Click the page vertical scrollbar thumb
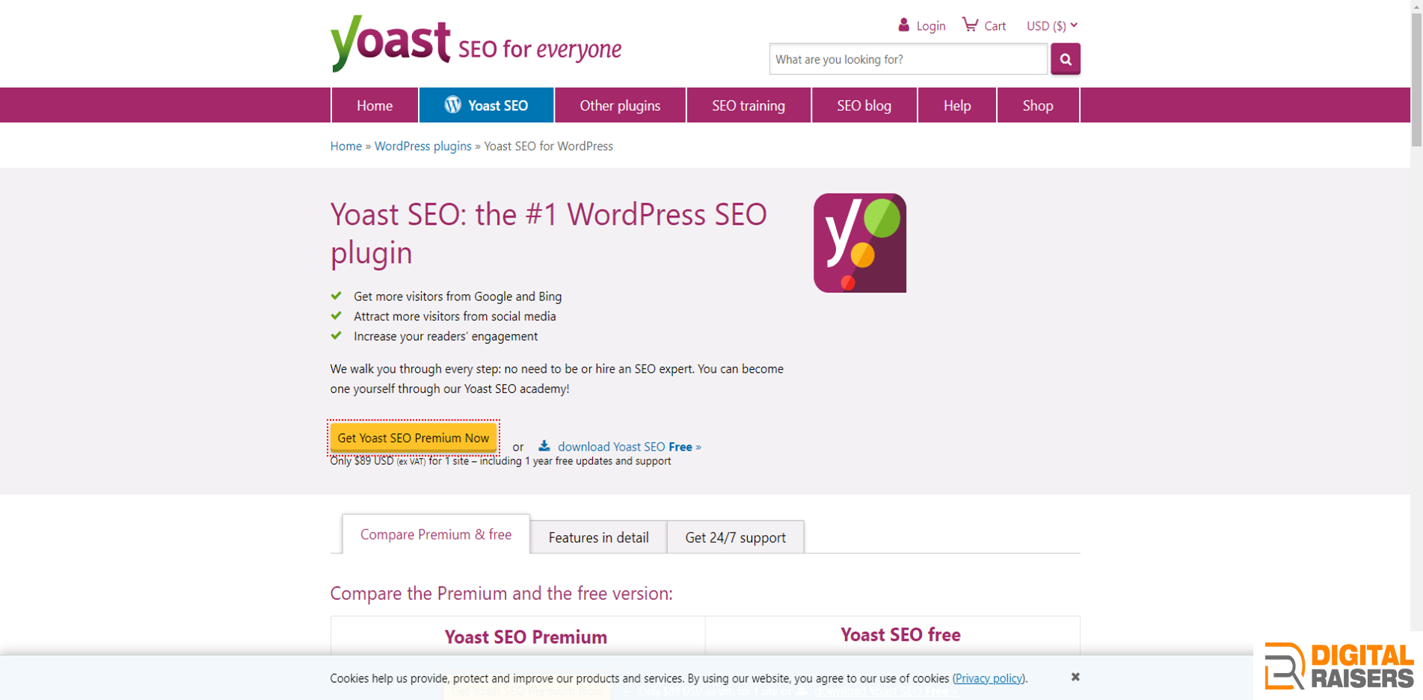Viewport: 1423px width, 700px height. pyautogui.click(x=1416, y=78)
